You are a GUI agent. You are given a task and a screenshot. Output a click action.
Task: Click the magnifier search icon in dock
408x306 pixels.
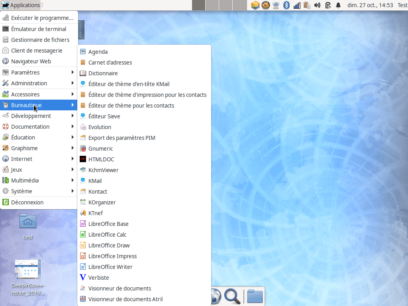pyautogui.click(x=232, y=296)
